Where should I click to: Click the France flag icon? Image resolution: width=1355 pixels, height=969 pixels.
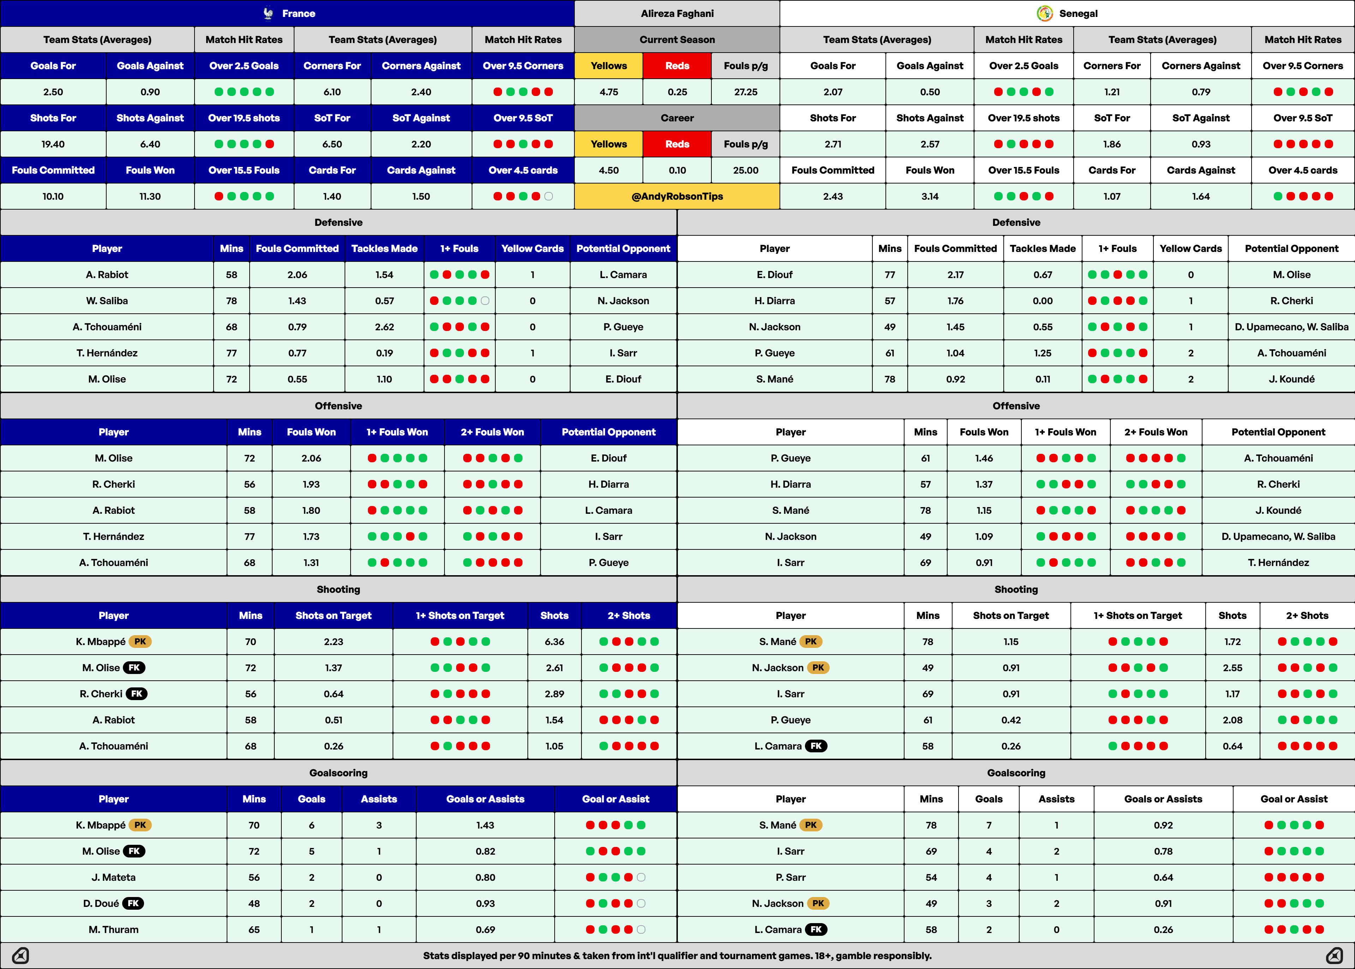coord(269,13)
